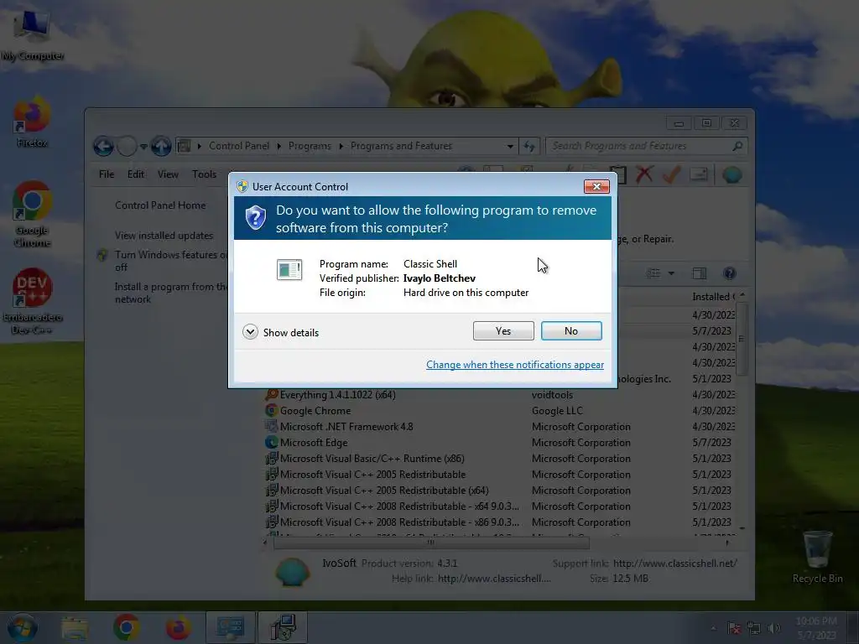
Task: Click Yes in the User Account Control dialog
Action: pos(503,330)
